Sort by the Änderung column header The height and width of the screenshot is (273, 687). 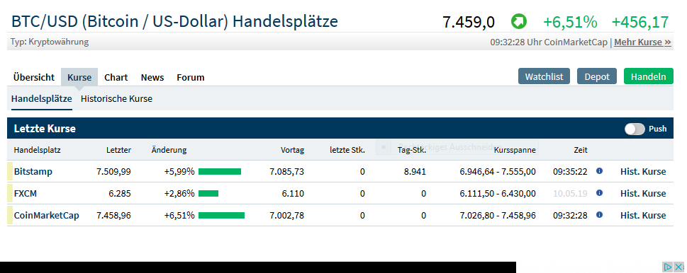point(169,150)
